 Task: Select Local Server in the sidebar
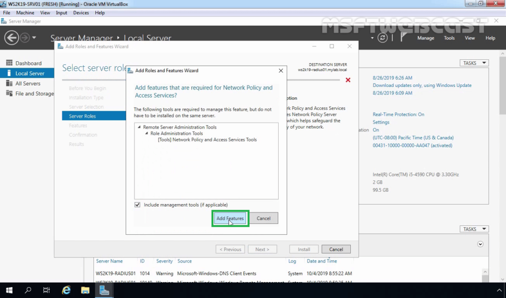tap(27, 73)
